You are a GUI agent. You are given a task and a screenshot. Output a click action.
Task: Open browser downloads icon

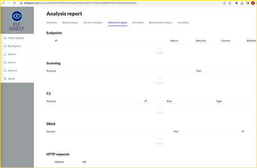click(242, 3)
